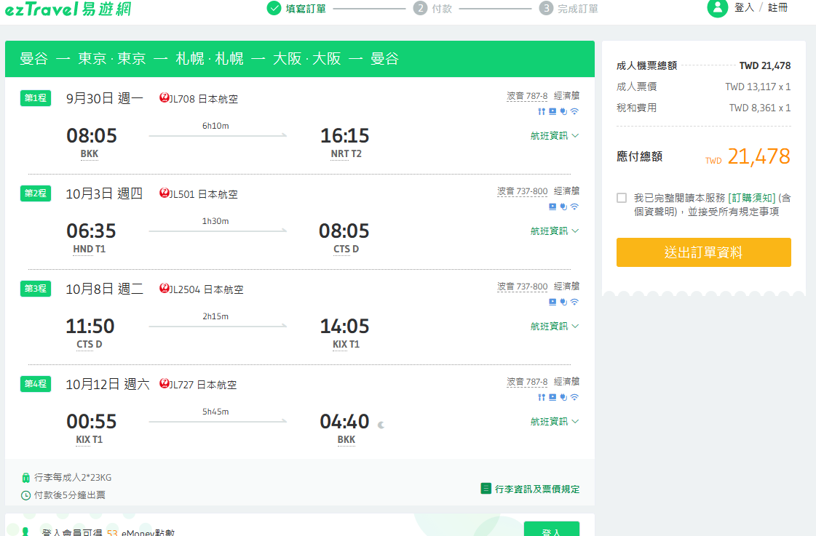Click the entertainment screen icon for JL501
816x536 pixels.
click(552, 207)
